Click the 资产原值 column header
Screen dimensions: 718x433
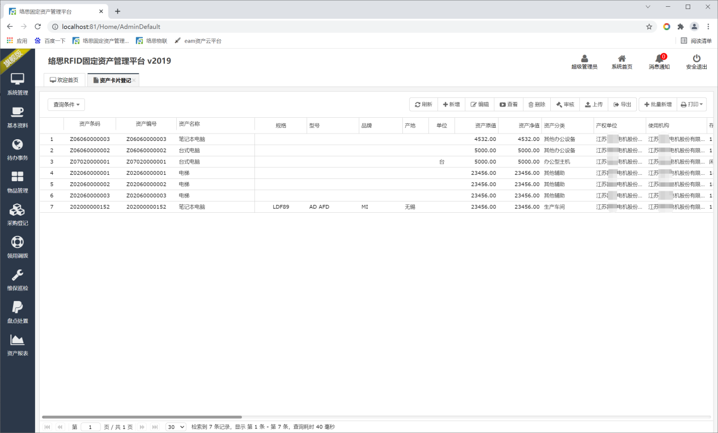coord(477,126)
